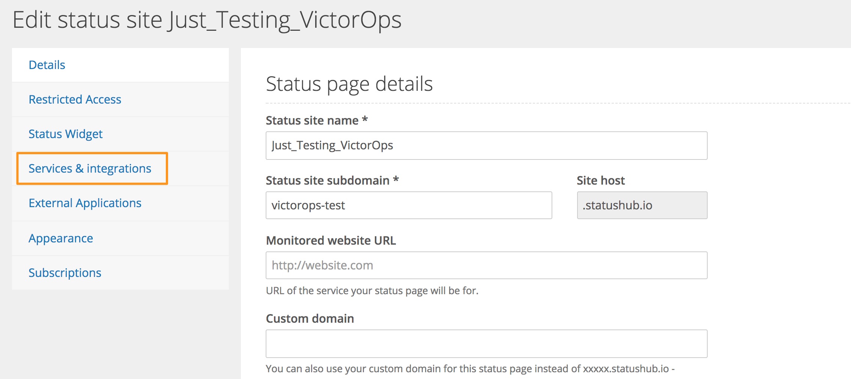
Task: Click the Custom domain input box
Action: [x=487, y=344]
